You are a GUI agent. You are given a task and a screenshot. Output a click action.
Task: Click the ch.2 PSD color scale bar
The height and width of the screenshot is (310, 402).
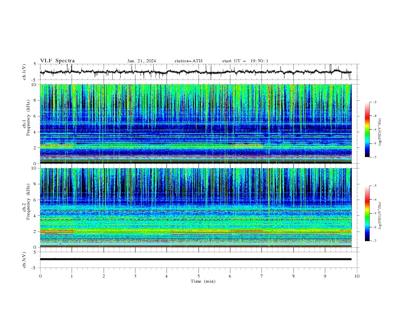367,213
